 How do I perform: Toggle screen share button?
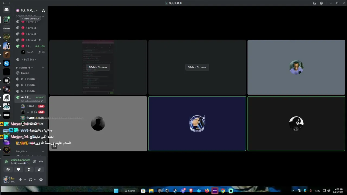(18, 169)
